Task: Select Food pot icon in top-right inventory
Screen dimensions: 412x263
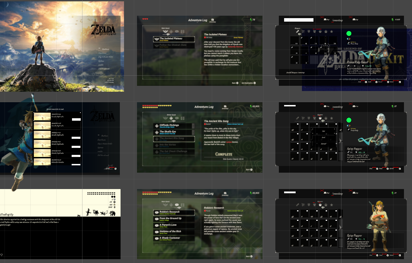Action: click(x=326, y=31)
